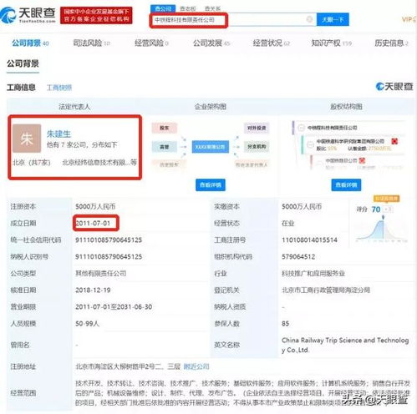The width and height of the screenshot is (417, 414).
Task: Clear the search box with the X icon
Action: coord(309,19)
